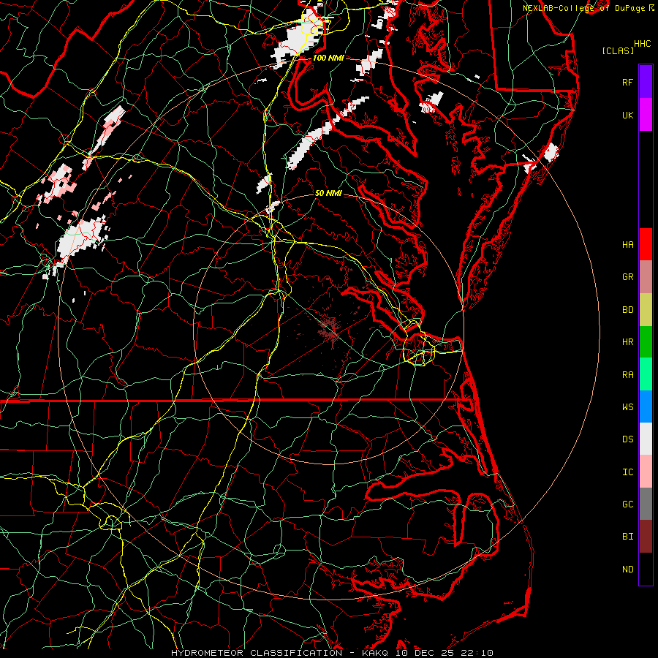Viewport: 658px width, 658px height.
Task: Click the [CLAS] units label
Action: coord(618,50)
